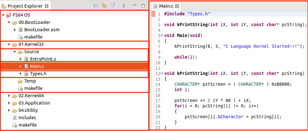
Task: Collapse the 00.BootLoader folder
Action: [9, 22]
